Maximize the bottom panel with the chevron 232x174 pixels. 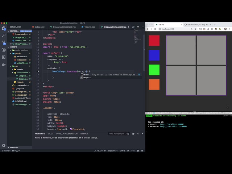(x=138, y=134)
